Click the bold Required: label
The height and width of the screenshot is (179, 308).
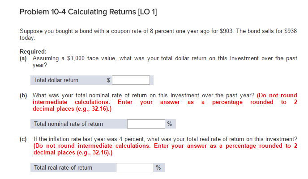tap(33, 51)
